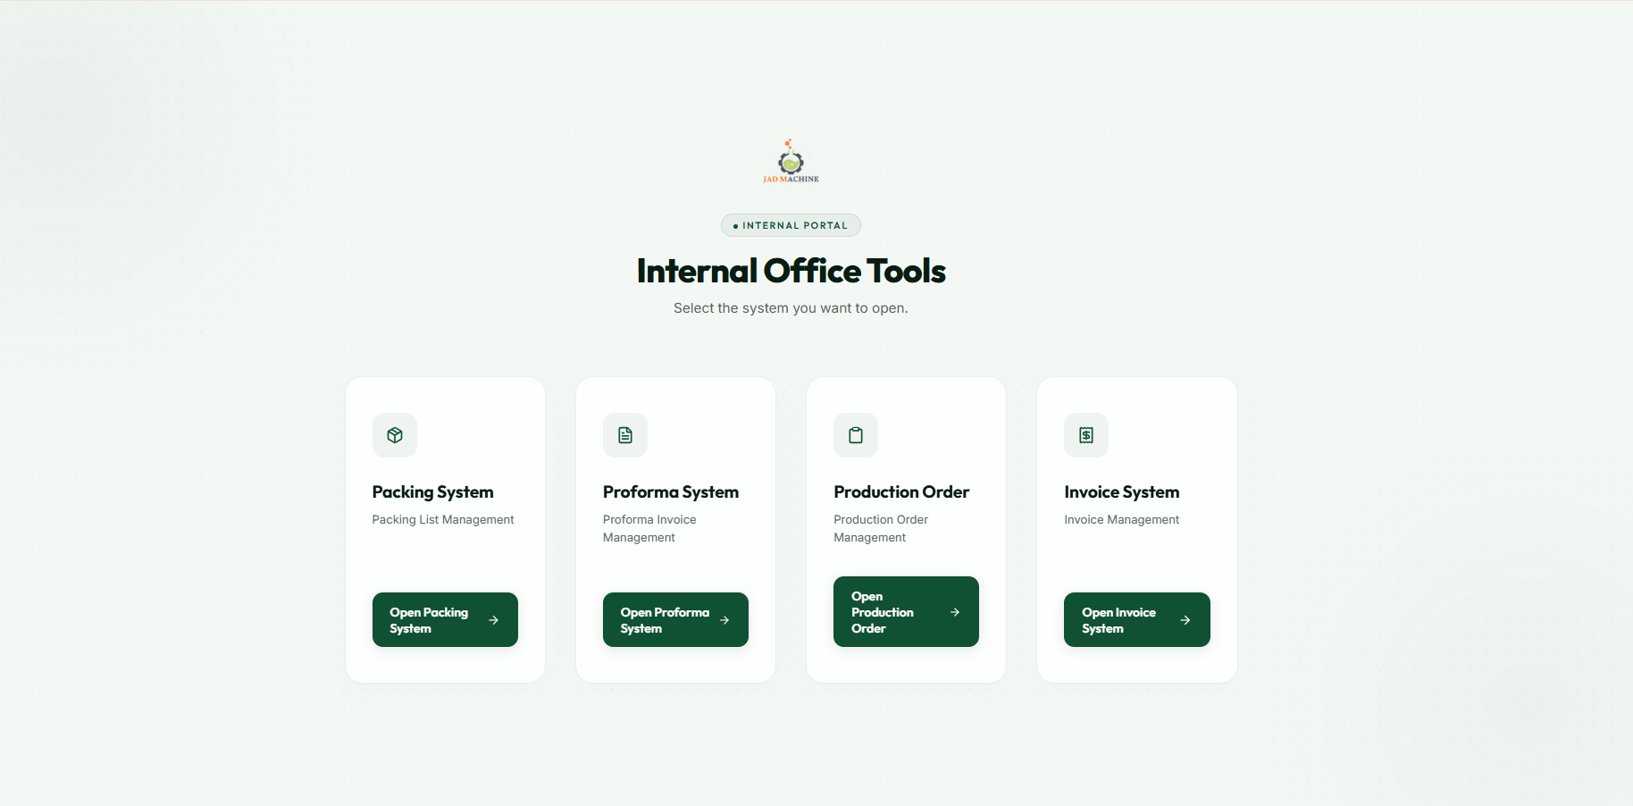This screenshot has height=806, width=1633.
Task: Click the Proforma System document icon
Action: (625, 435)
